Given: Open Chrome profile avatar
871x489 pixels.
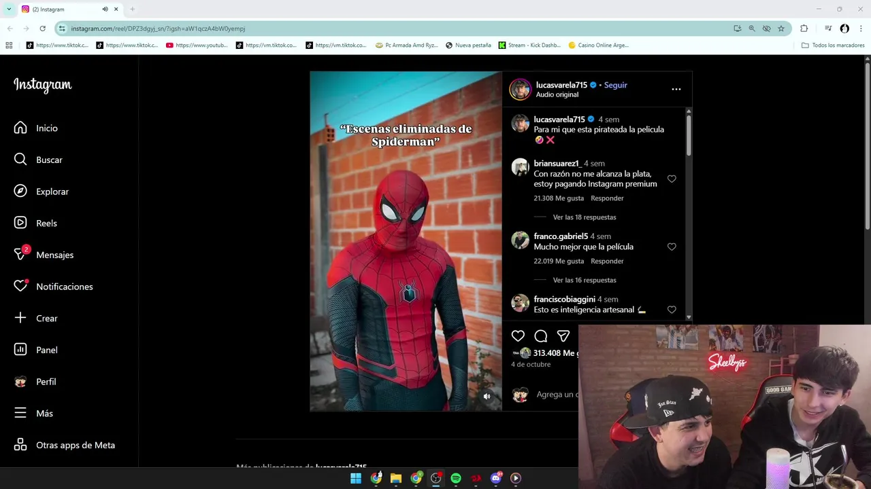Looking at the screenshot, I should [x=844, y=29].
